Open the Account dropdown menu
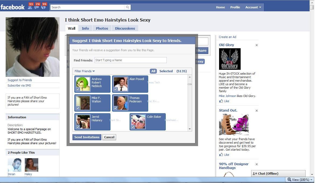Image resolution: width=315 pixels, height=183 pixels. 253,7
